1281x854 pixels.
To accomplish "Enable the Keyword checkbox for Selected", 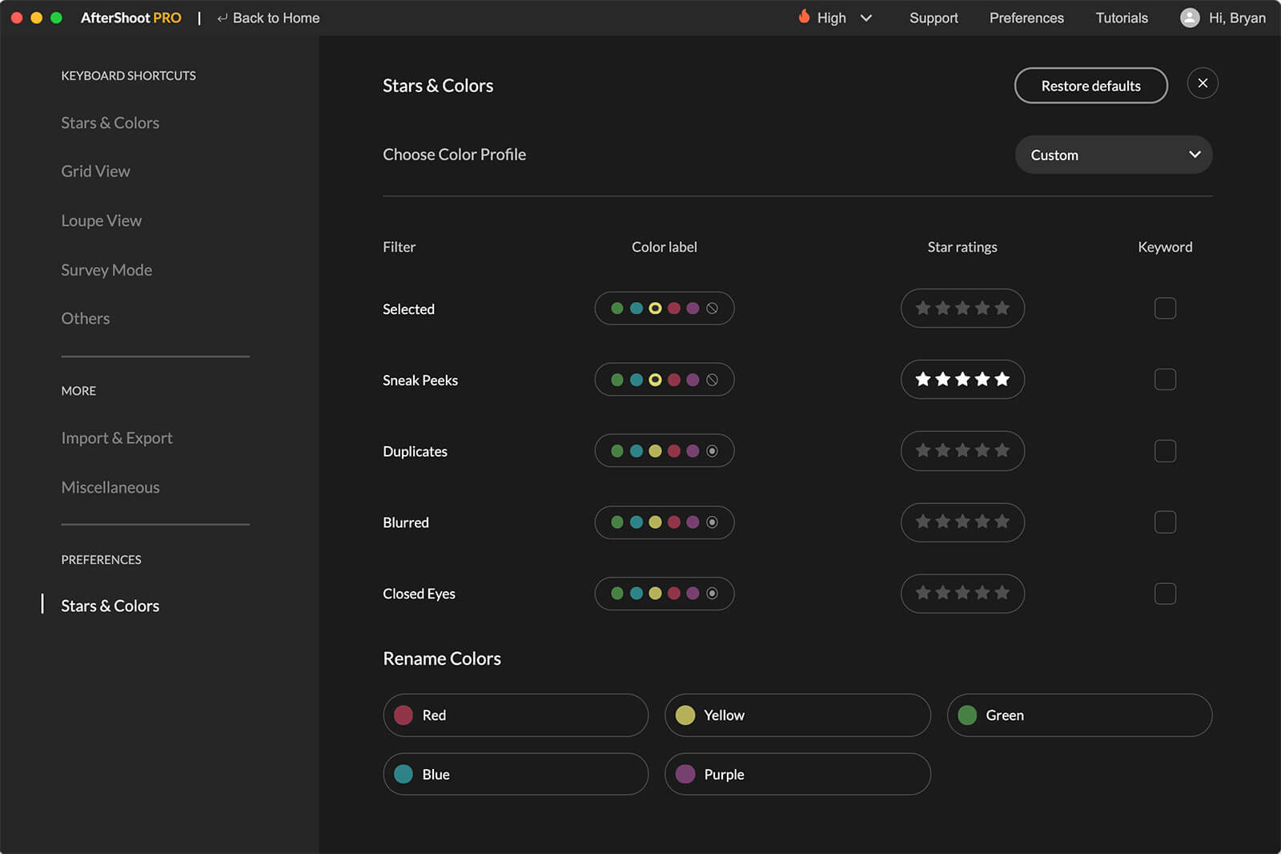I will (1165, 308).
